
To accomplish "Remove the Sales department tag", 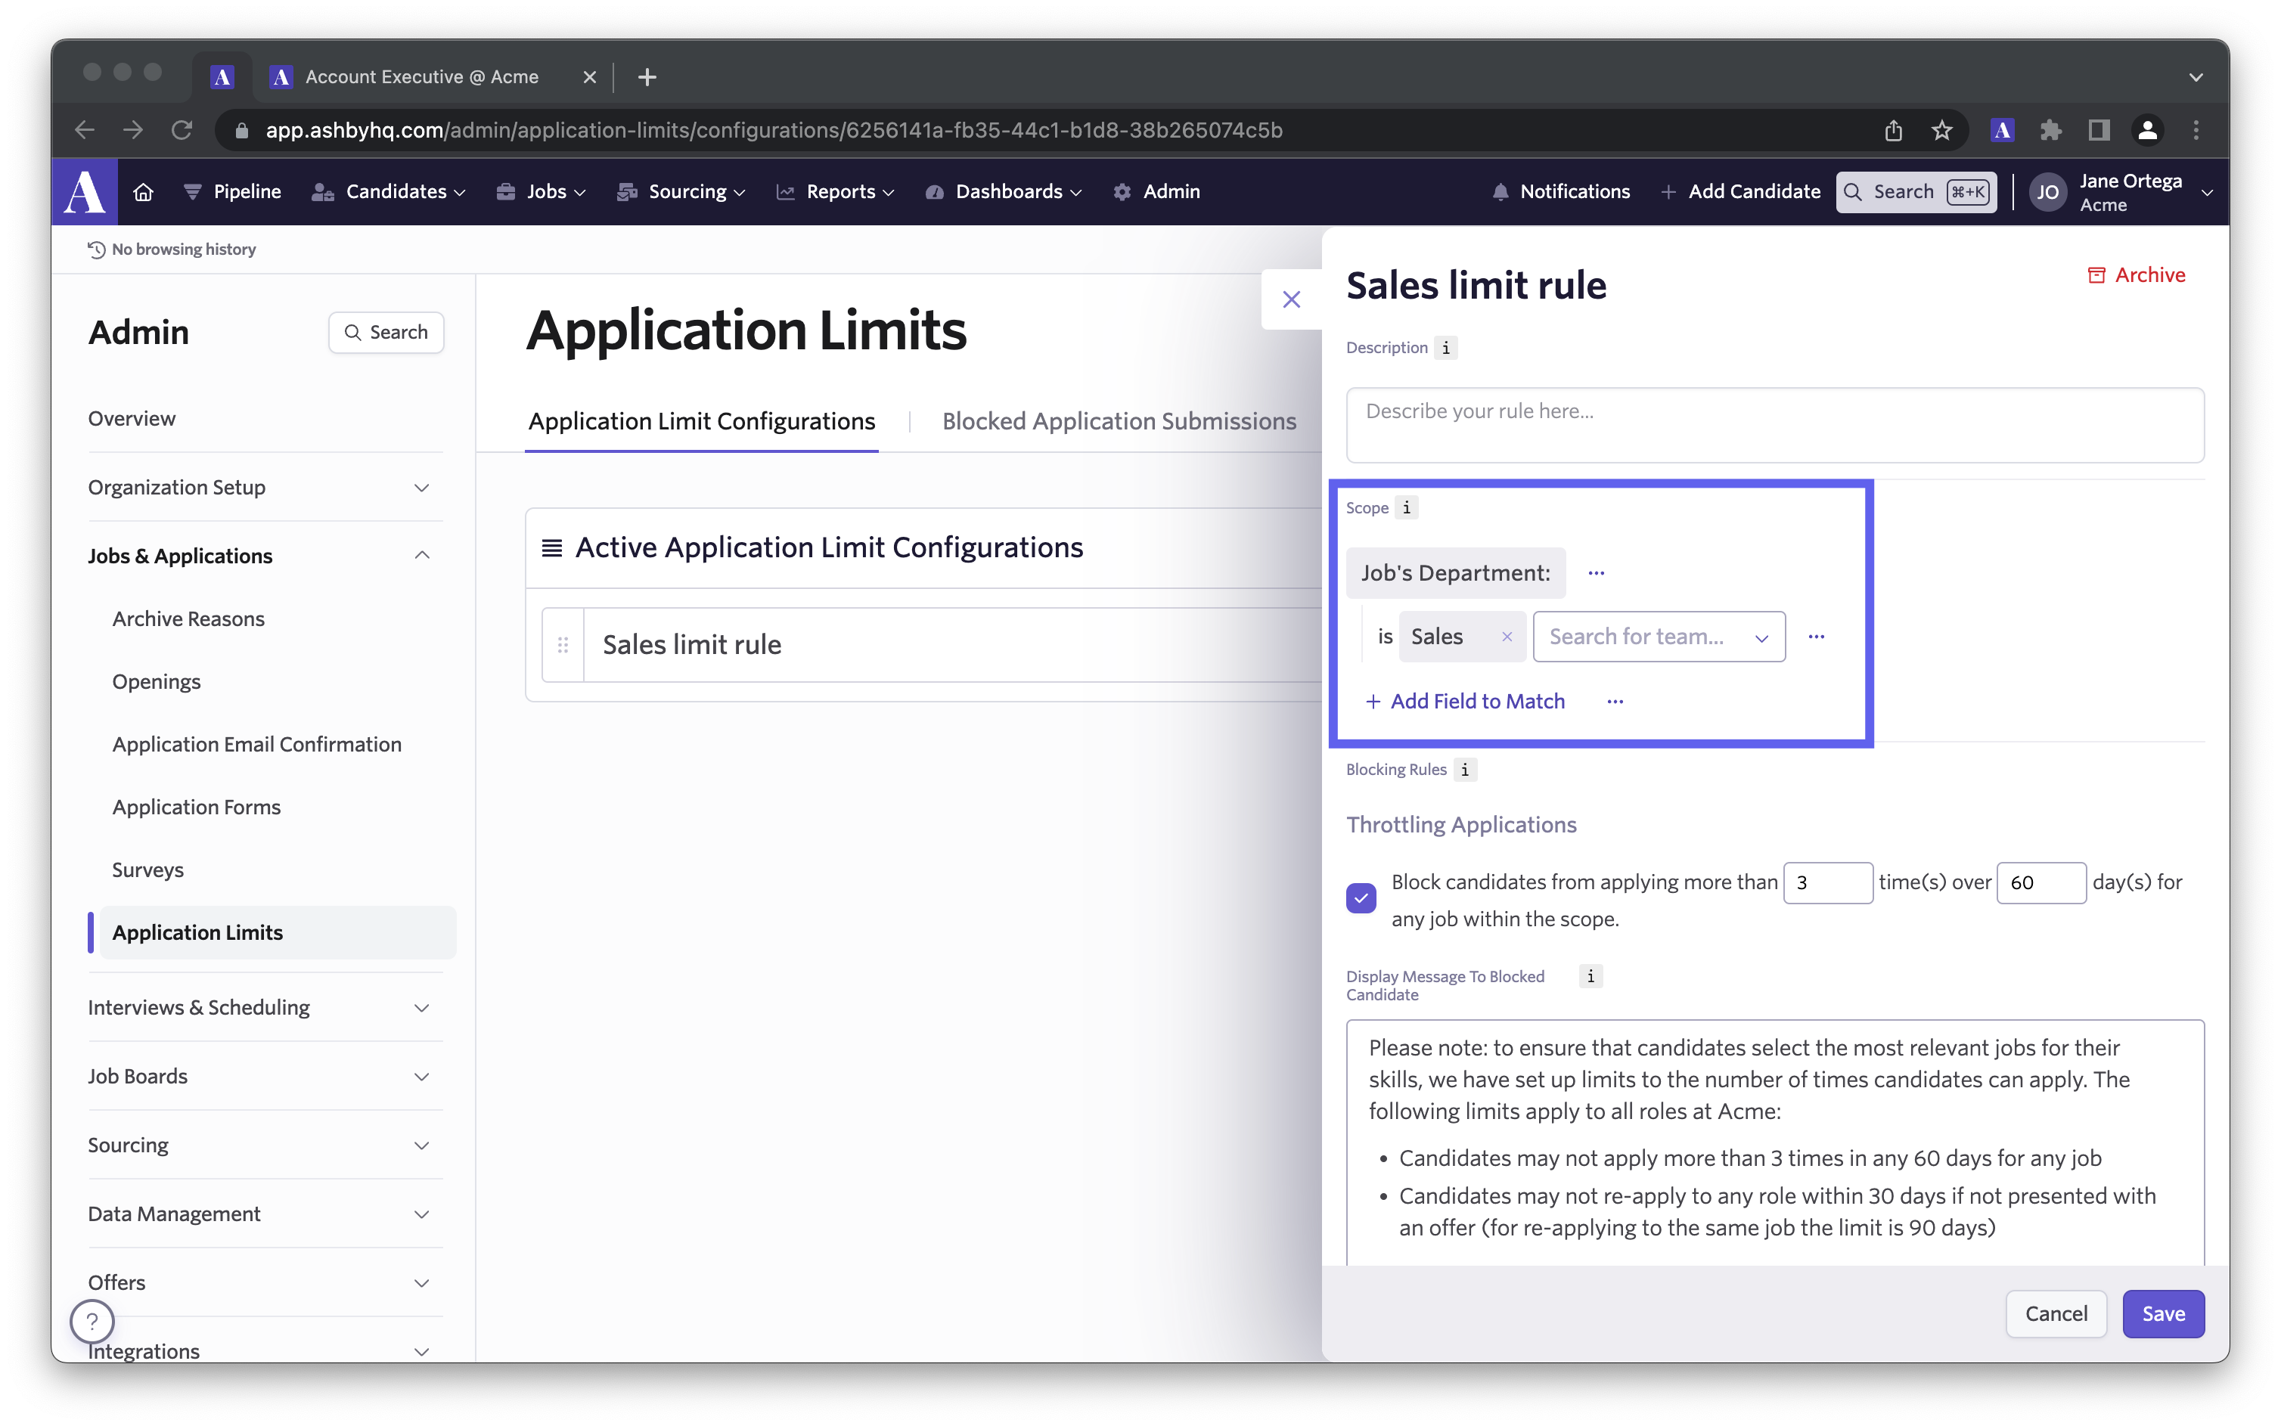I will pos(1507,637).
